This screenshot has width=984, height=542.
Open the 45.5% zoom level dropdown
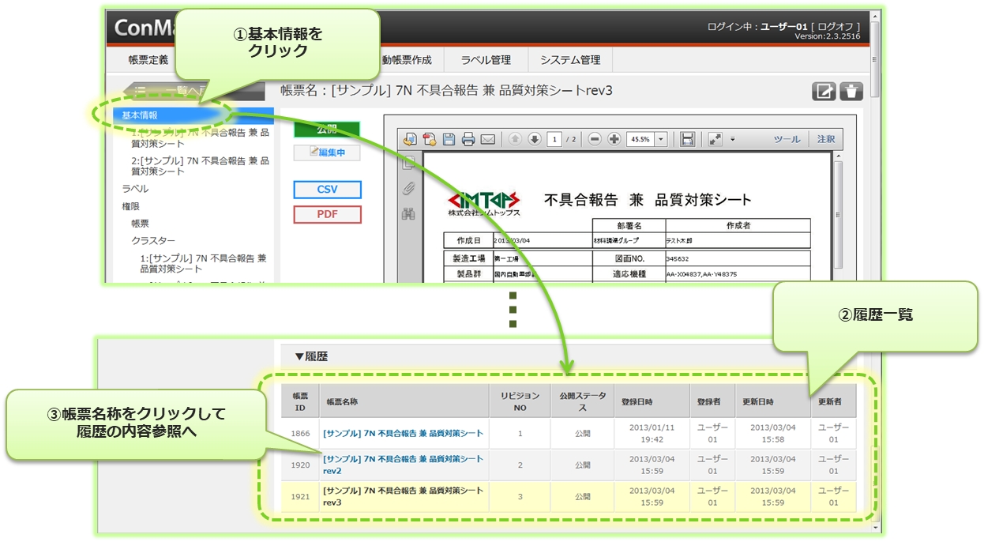[x=660, y=139]
